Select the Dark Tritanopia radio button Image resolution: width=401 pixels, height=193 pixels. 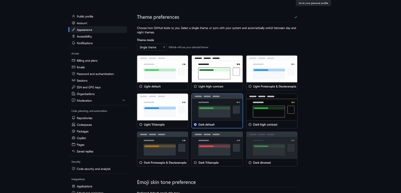click(195, 163)
